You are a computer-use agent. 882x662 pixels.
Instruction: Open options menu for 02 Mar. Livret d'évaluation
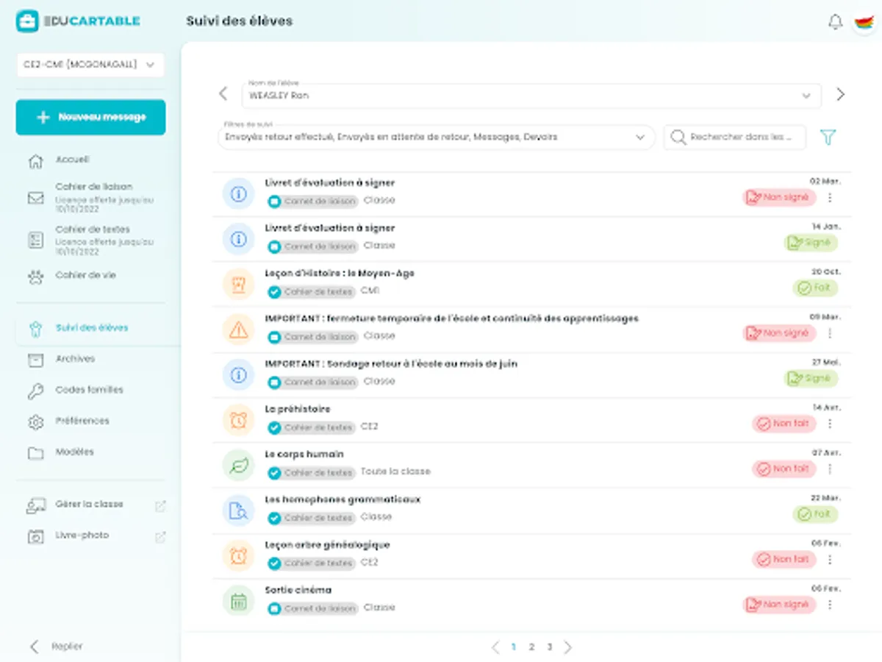coord(830,198)
